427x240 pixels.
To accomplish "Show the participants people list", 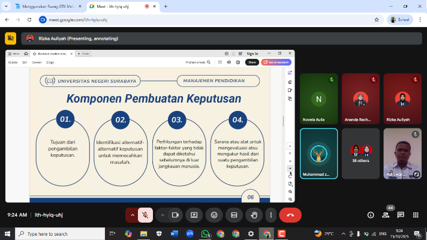I will click(385, 215).
